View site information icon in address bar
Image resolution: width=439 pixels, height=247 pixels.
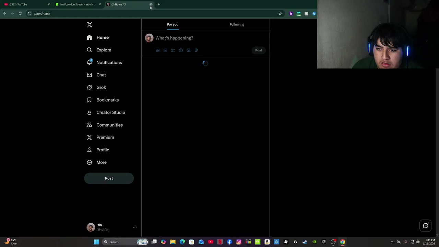click(x=29, y=14)
